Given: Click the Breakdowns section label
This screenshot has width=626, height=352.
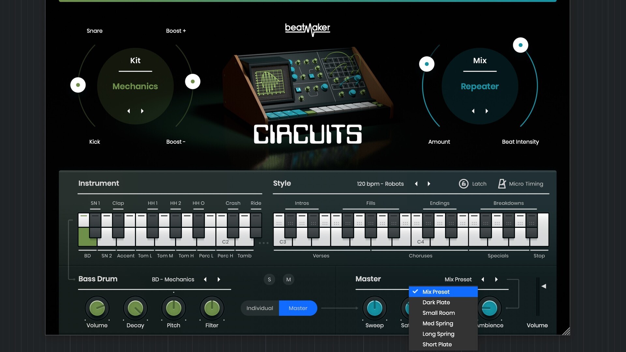Looking at the screenshot, I should pyautogui.click(x=508, y=203).
